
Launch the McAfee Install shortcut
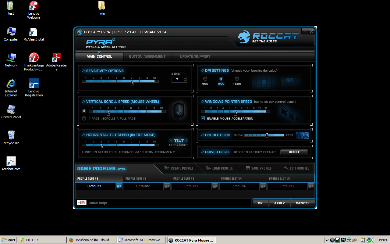click(34, 34)
